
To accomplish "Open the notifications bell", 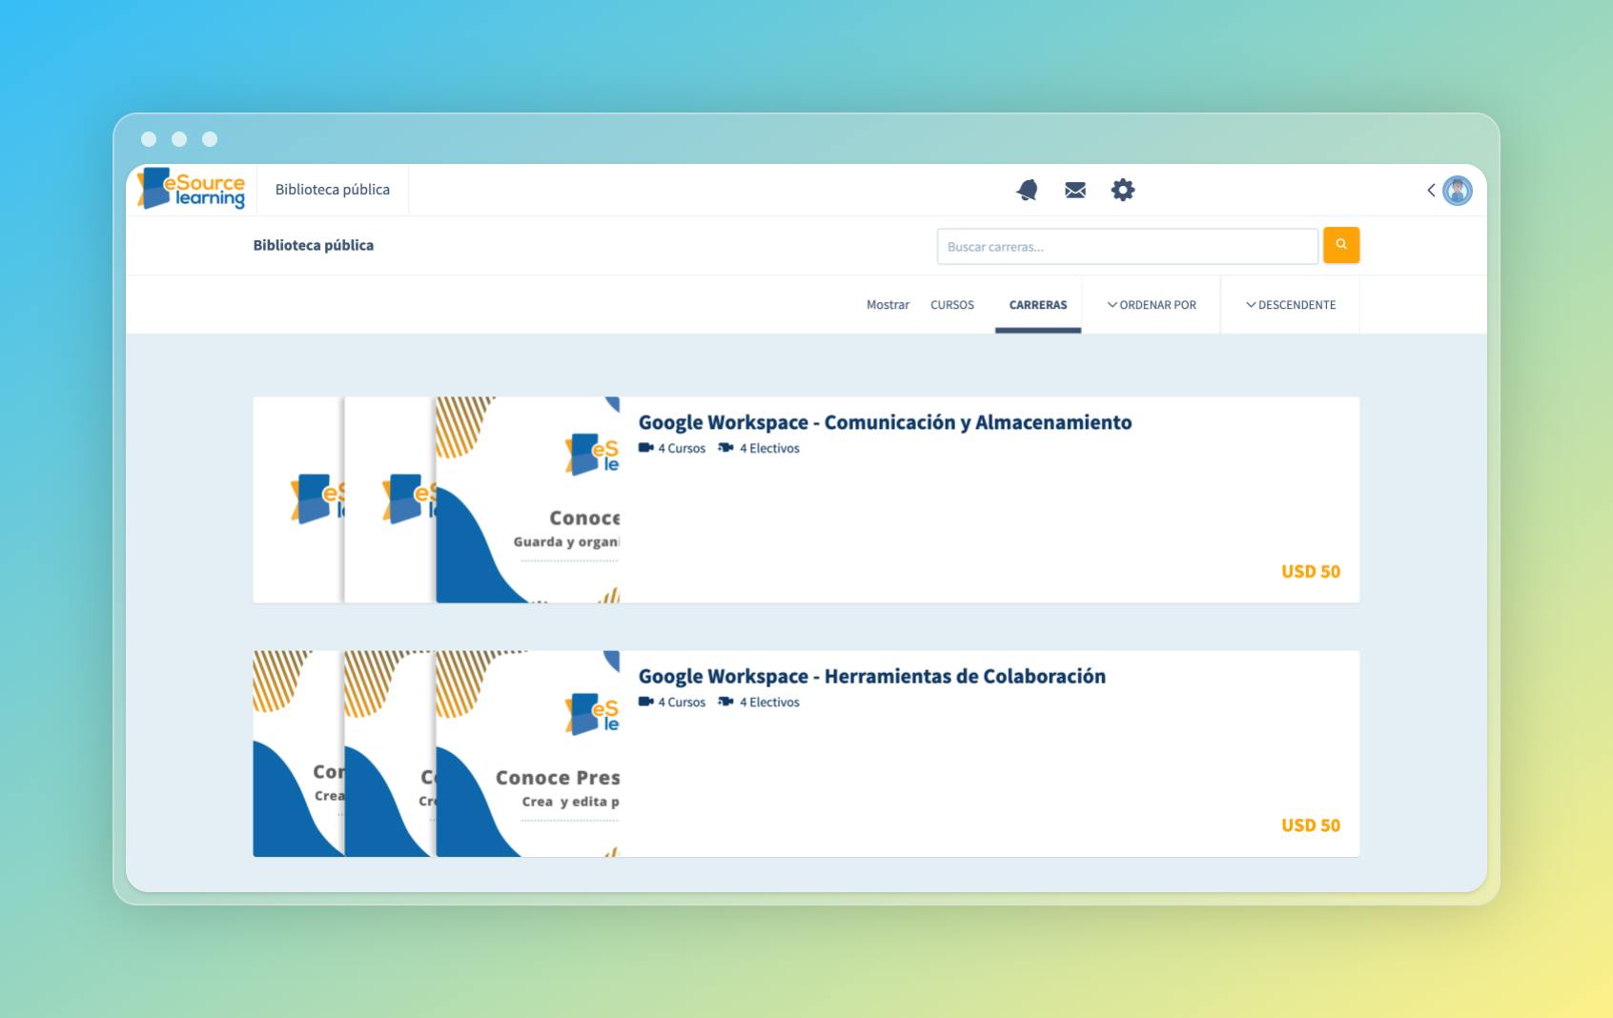I will pos(1027,190).
